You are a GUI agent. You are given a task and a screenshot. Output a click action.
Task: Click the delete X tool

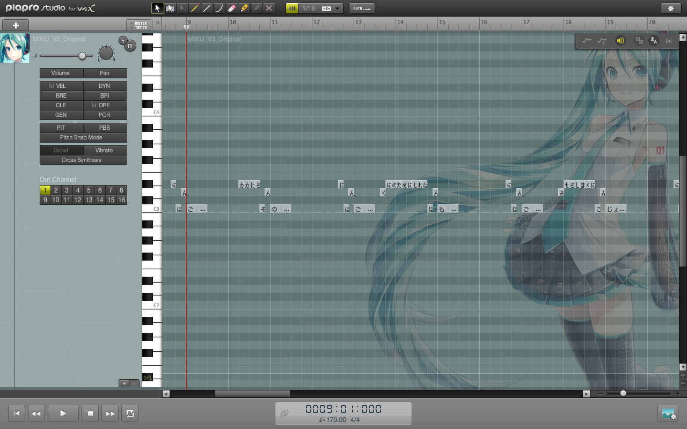pos(269,8)
